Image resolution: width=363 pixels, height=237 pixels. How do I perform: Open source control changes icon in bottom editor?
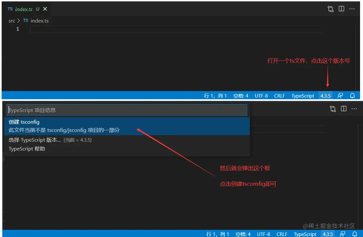[333, 109]
